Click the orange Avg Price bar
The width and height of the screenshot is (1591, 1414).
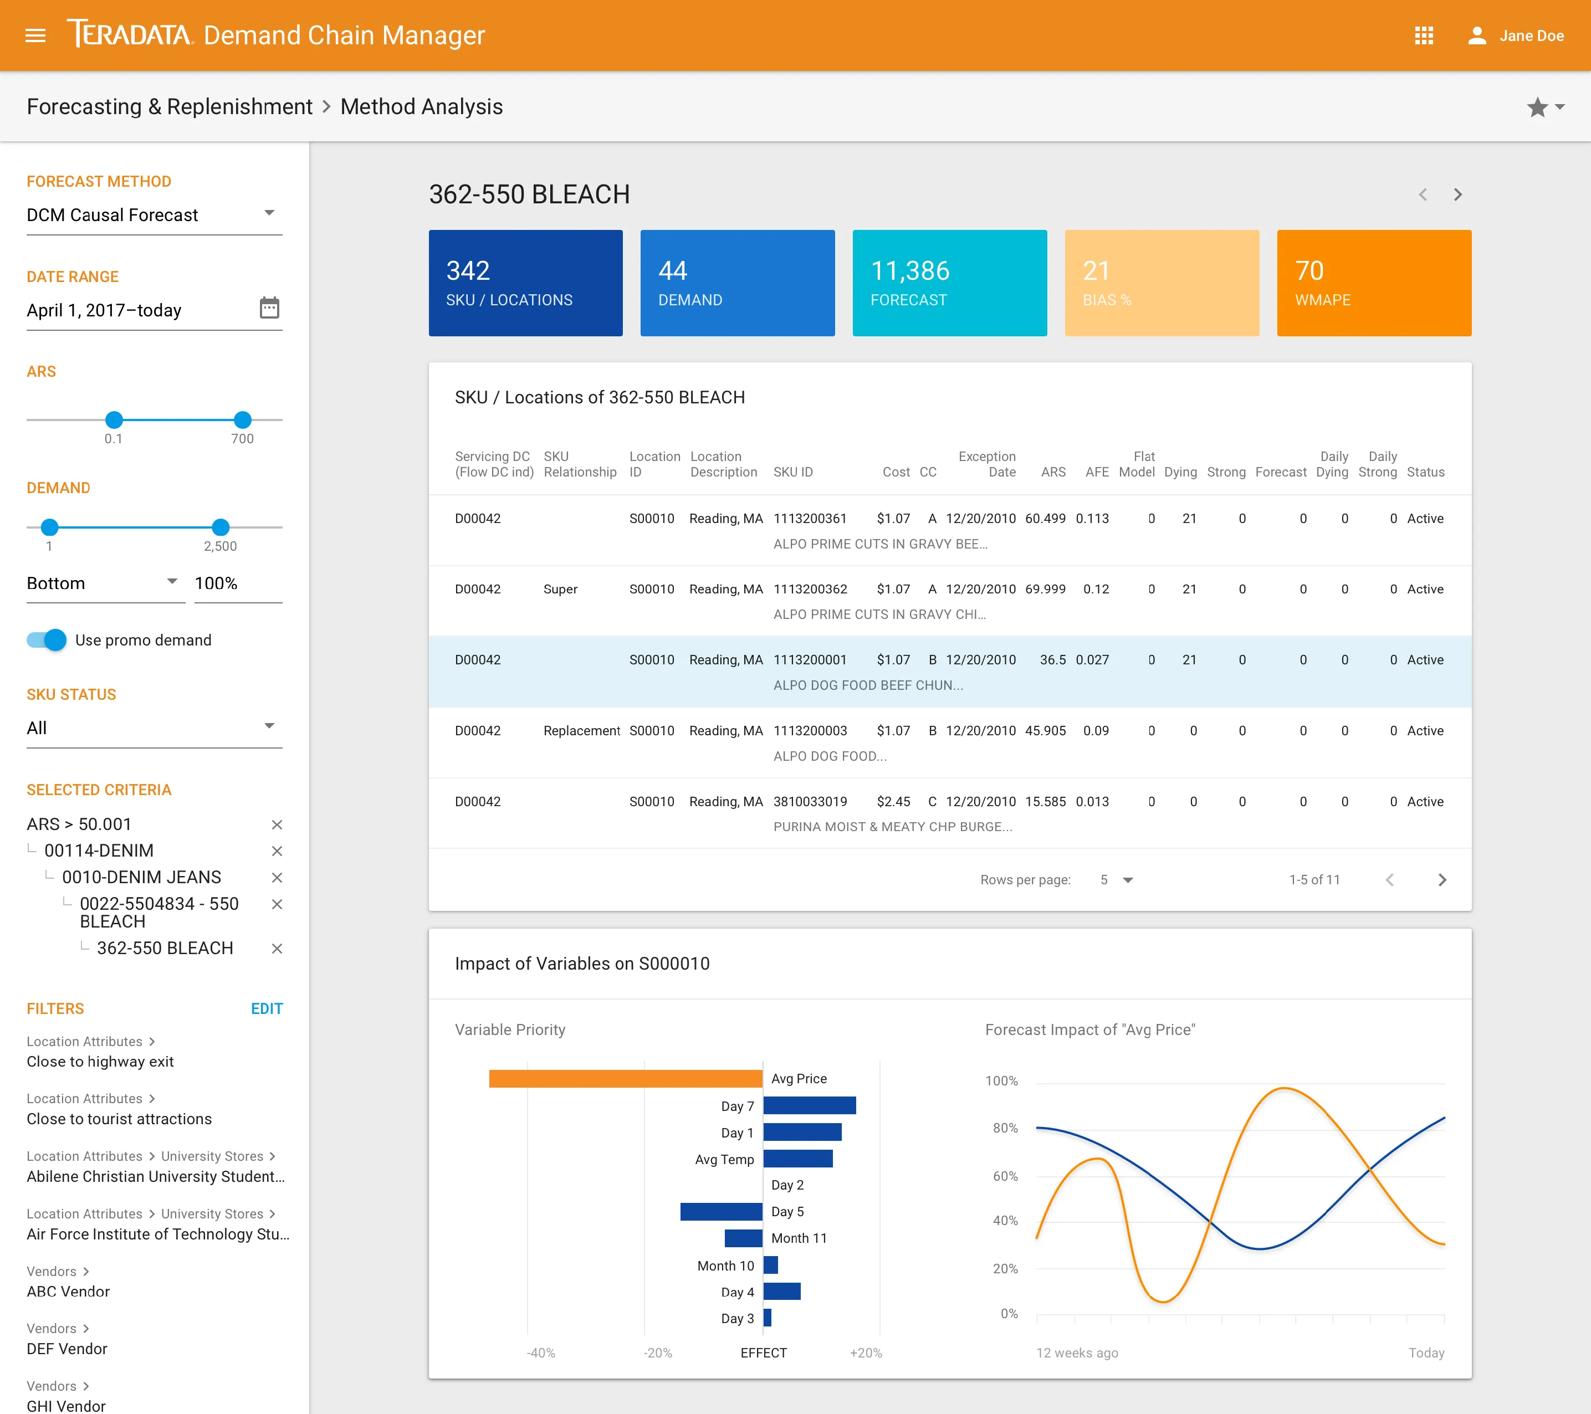[625, 1079]
